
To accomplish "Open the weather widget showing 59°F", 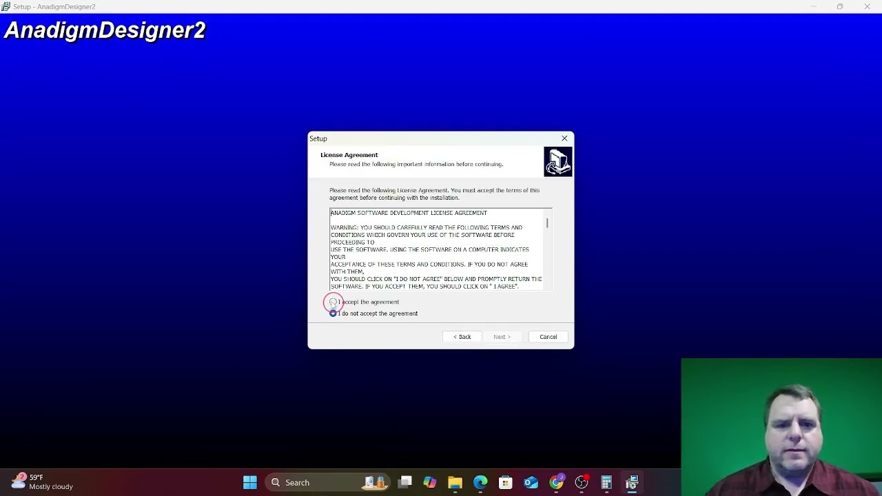I will click(41, 482).
